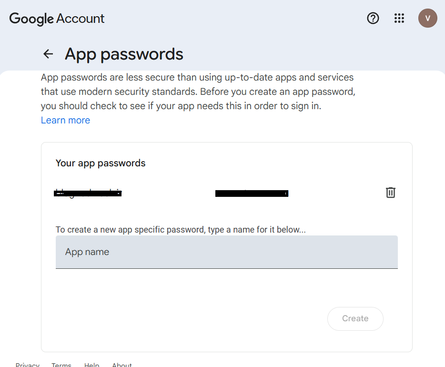Click the App passwords page heading
The image size is (445, 367).
point(124,54)
